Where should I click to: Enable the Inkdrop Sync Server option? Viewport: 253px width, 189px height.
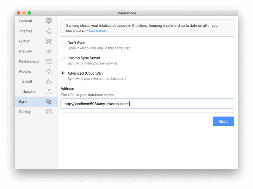[x=62, y=58]
